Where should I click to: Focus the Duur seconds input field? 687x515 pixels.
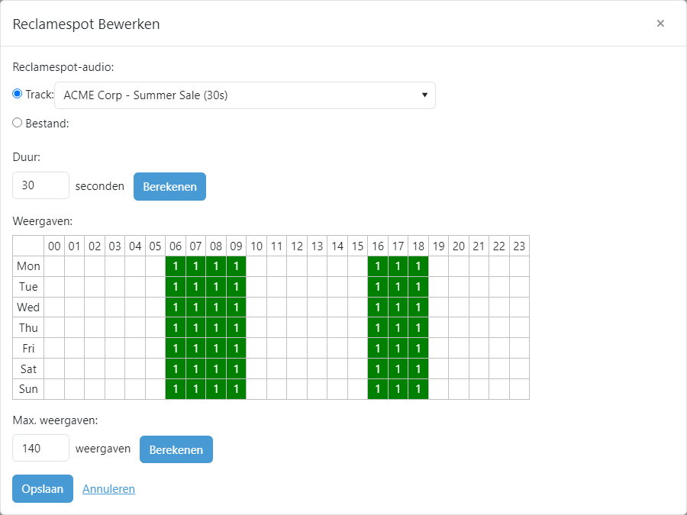click(40, 185)
